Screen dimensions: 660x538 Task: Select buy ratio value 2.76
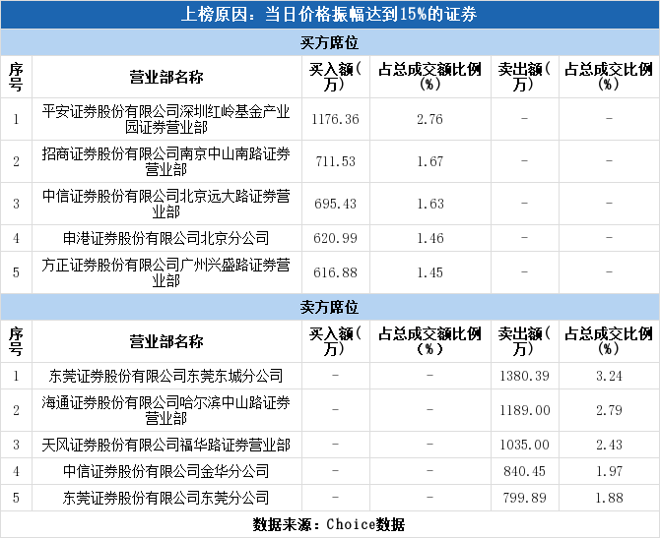click(429, 119)
